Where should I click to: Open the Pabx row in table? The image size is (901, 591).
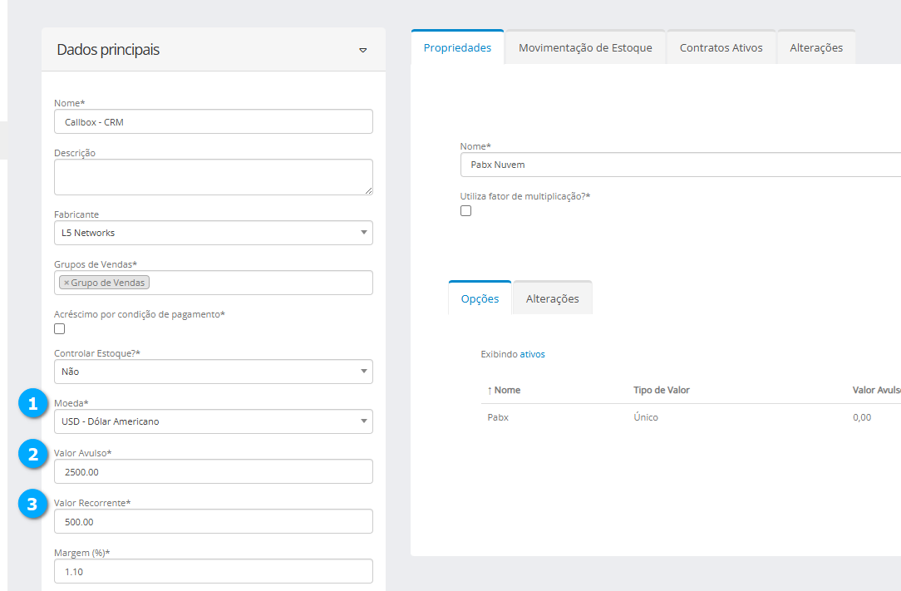(498, 417)
